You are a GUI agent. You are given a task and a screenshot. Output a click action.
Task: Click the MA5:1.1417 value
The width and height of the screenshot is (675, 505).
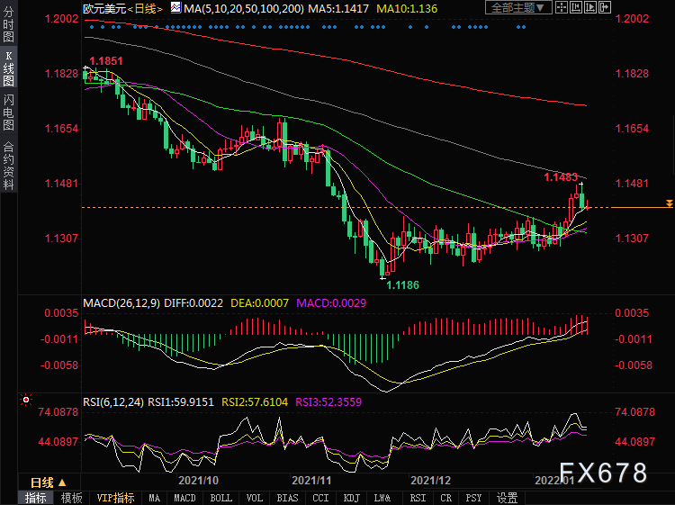click(x=338, y=9)
